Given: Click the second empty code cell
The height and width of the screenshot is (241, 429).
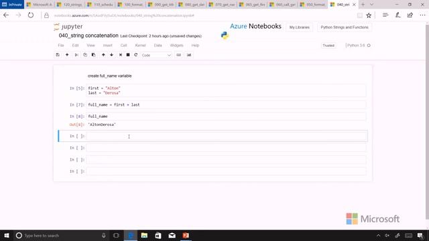Looking at the screenshot, I should point(226,148).
